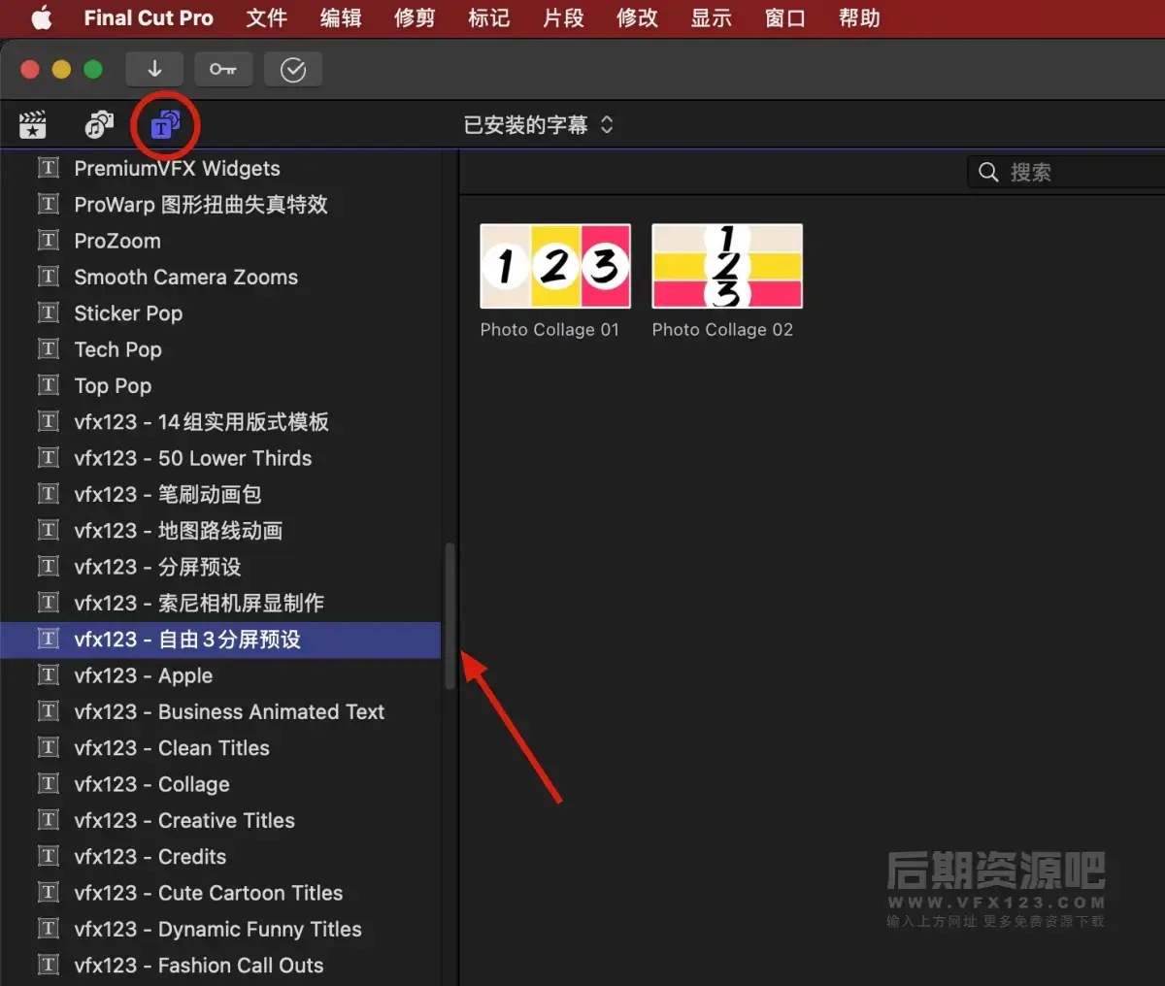Select Smooth Camera Zooms category
Viewport: 1165px width, 986px height.
click(x=220, y=277)
